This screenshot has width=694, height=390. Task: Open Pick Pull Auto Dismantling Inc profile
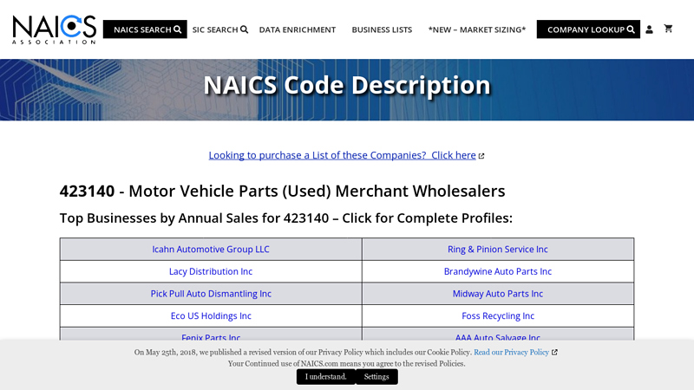[x=211, y=294]
